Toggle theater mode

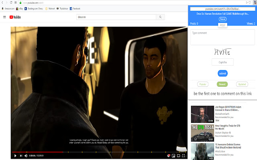click(x=178, y=156)
